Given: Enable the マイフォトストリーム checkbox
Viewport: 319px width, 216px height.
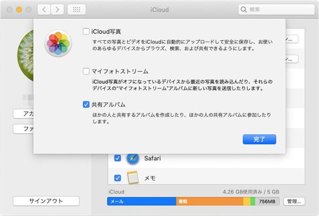Looking at the screenshot, I should click(86, 71).
